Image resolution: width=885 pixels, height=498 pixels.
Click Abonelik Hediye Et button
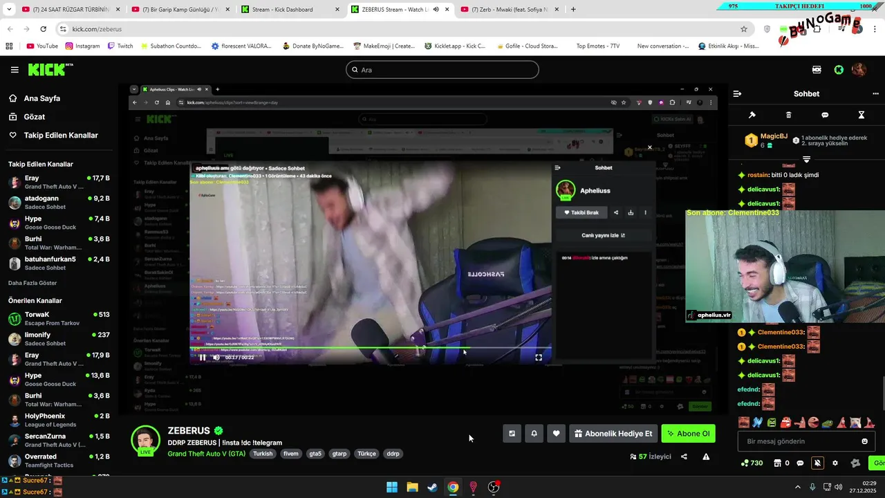613,434
